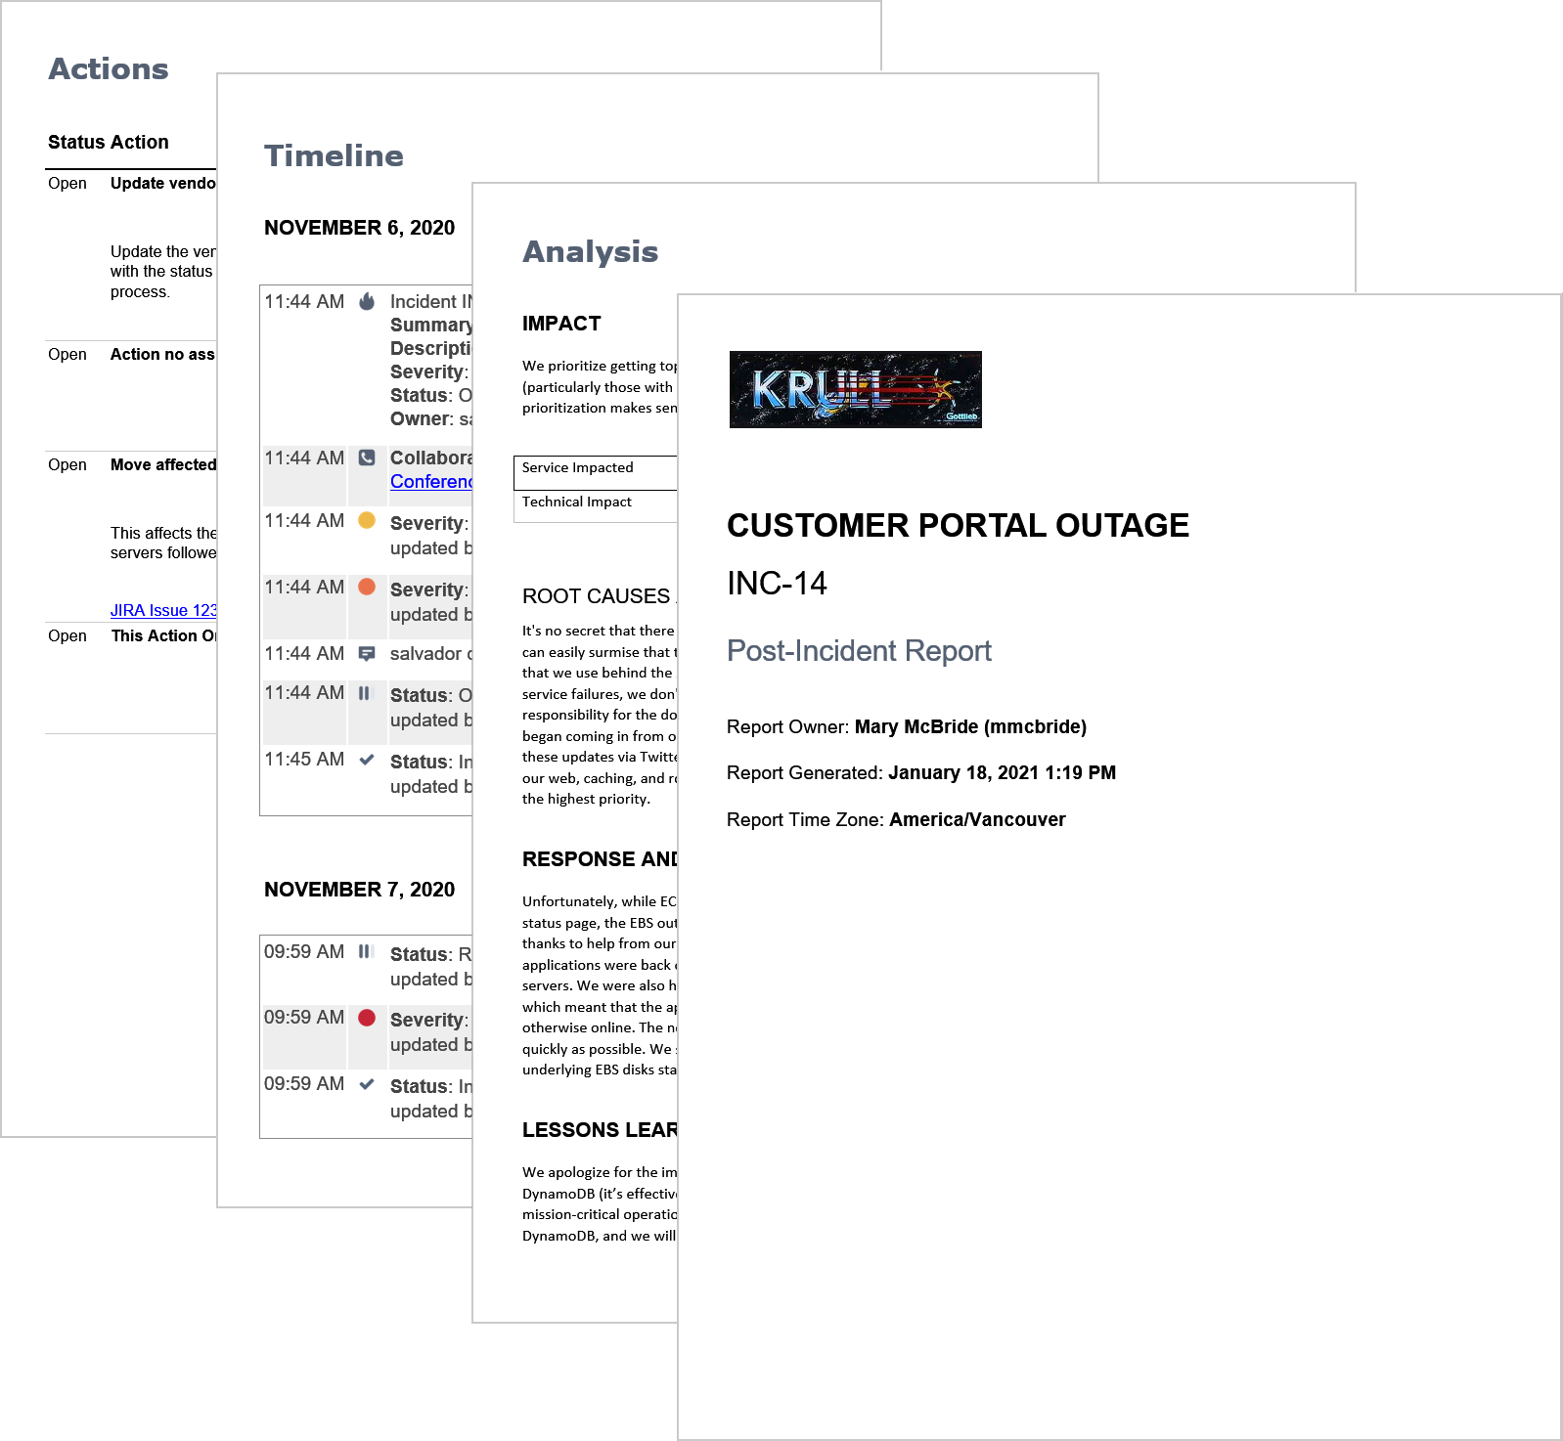Click the KRULL logo image on cover page
This screenshot has width=1563, height=1441.
click(x=856, y=389)
